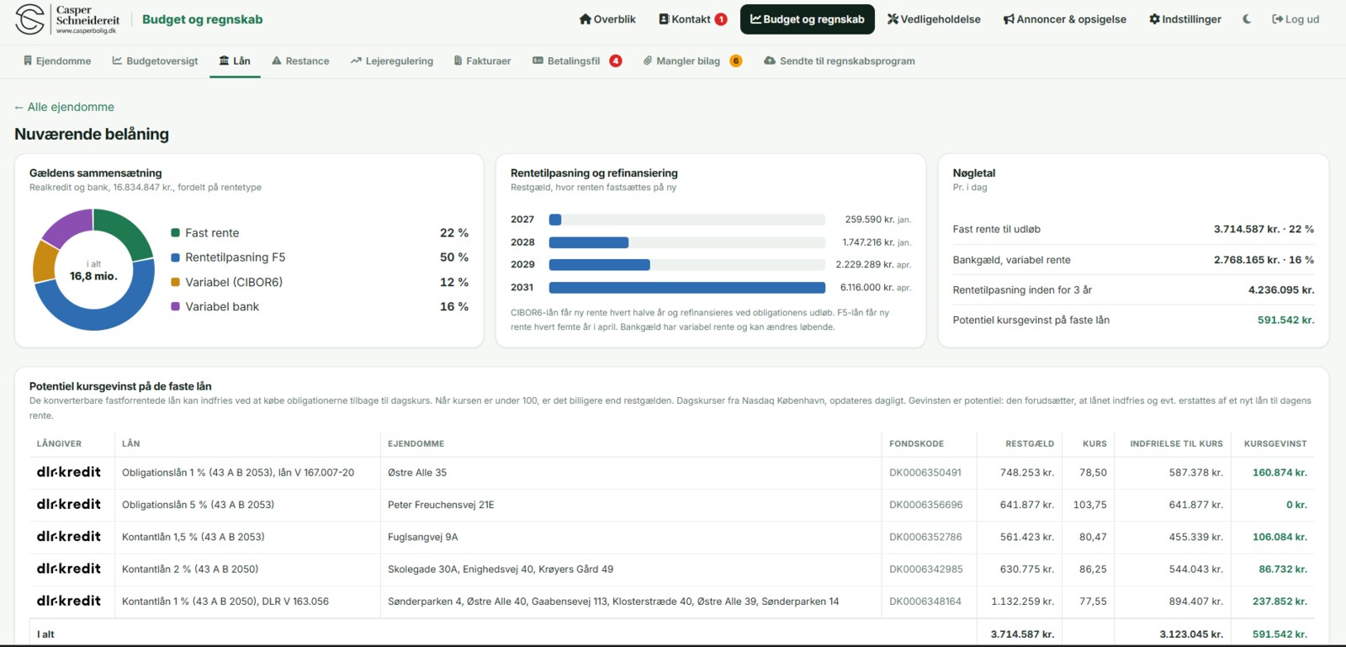Switch to the Budgetoversigt tab
The image size is (1346, 647).
tap(156, 61)
